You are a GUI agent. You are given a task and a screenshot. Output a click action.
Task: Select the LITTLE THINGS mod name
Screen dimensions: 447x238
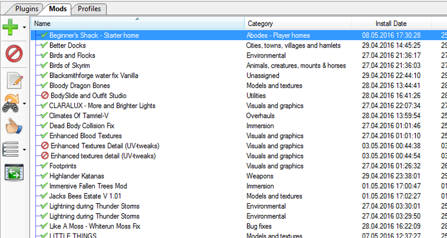(73, 236)
